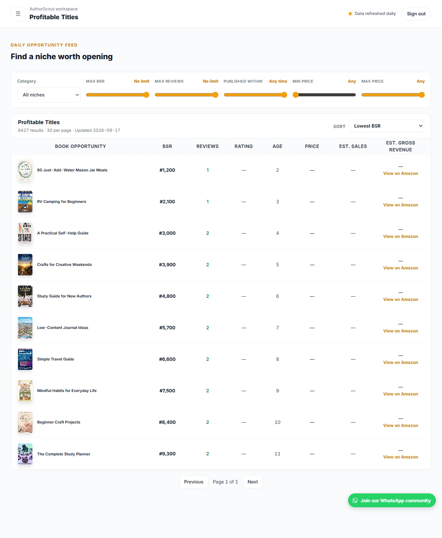This screenshot has width=442, height=538.
Task: Adjust the Max Reviews slider
Action: coord(186,95)
